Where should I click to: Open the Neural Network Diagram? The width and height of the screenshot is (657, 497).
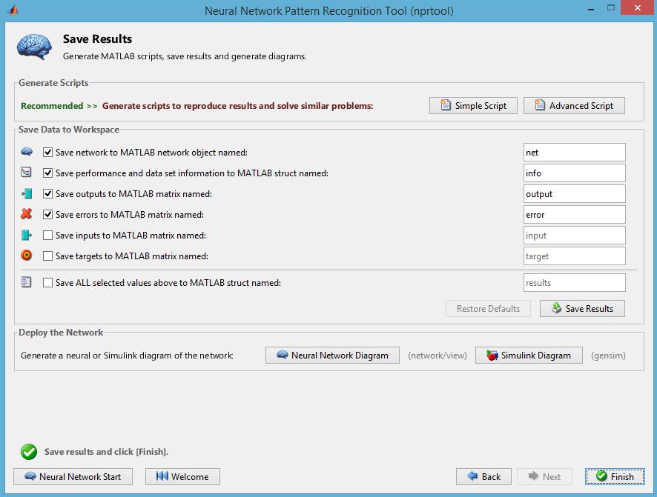click(332, 356)
